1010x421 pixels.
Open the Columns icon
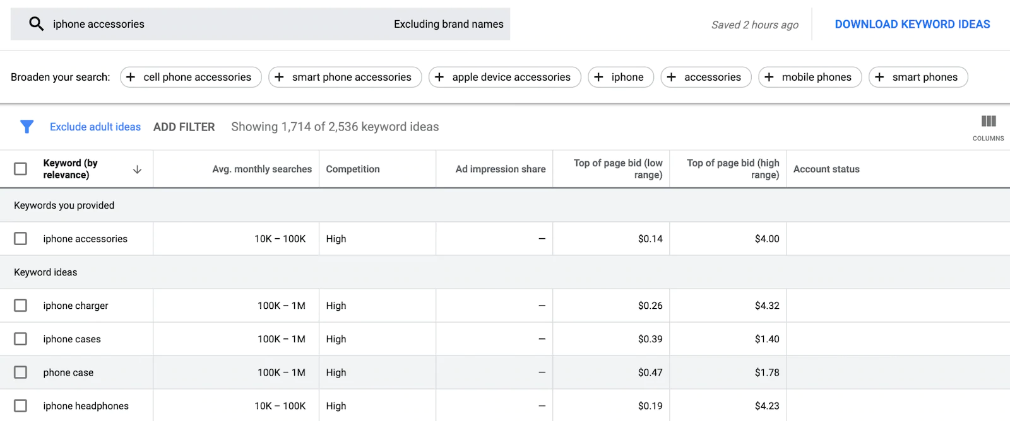(x=988, y=125)
